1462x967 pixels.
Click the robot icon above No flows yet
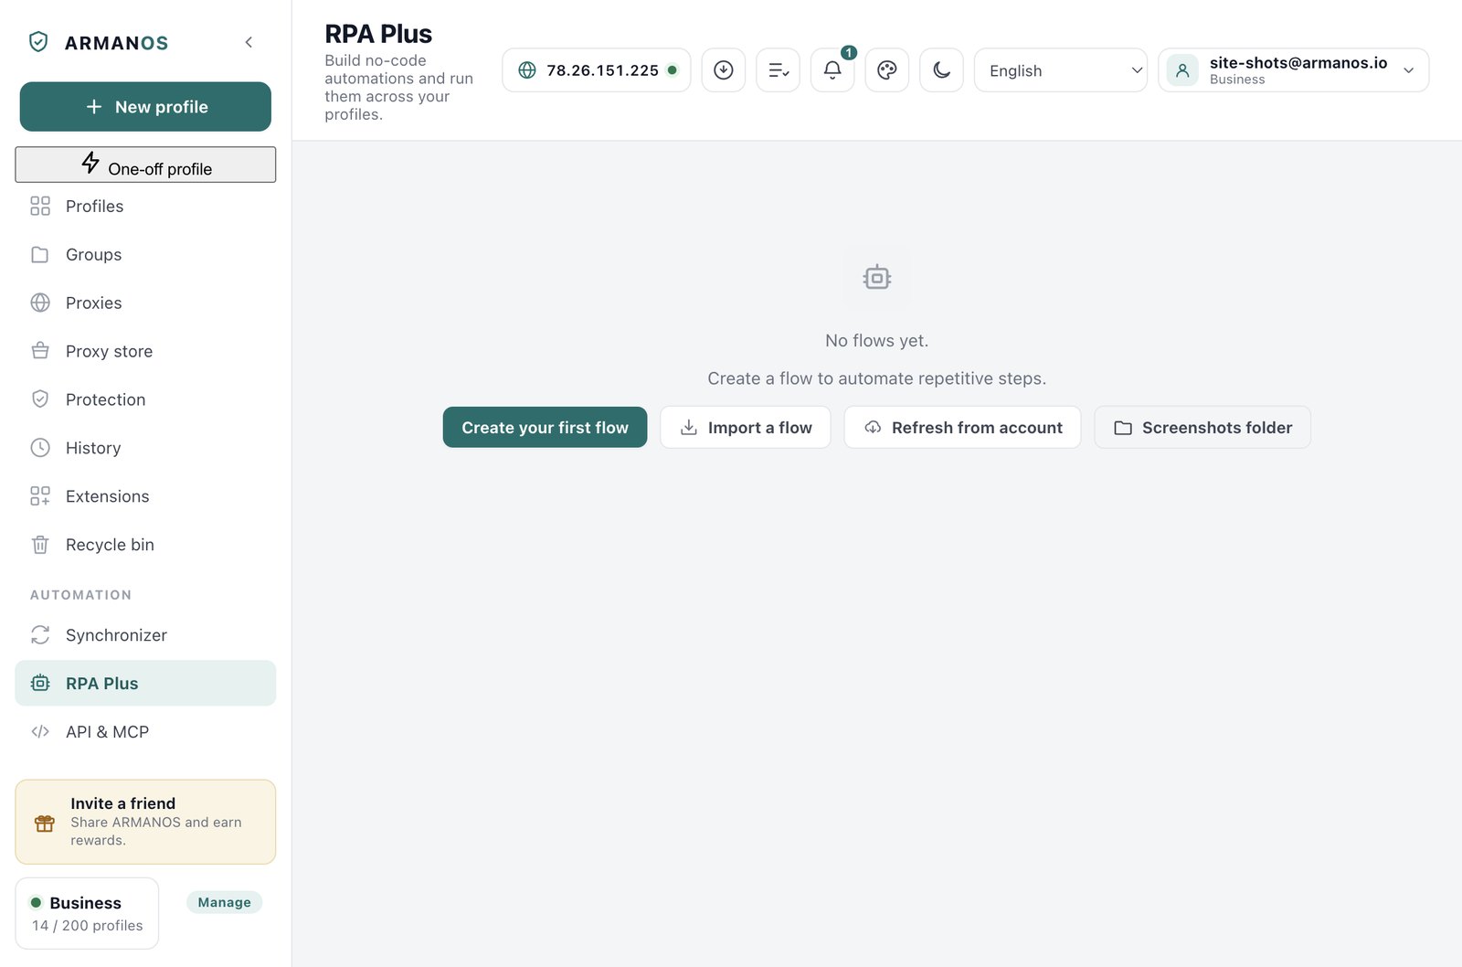[x=877, y=277]
